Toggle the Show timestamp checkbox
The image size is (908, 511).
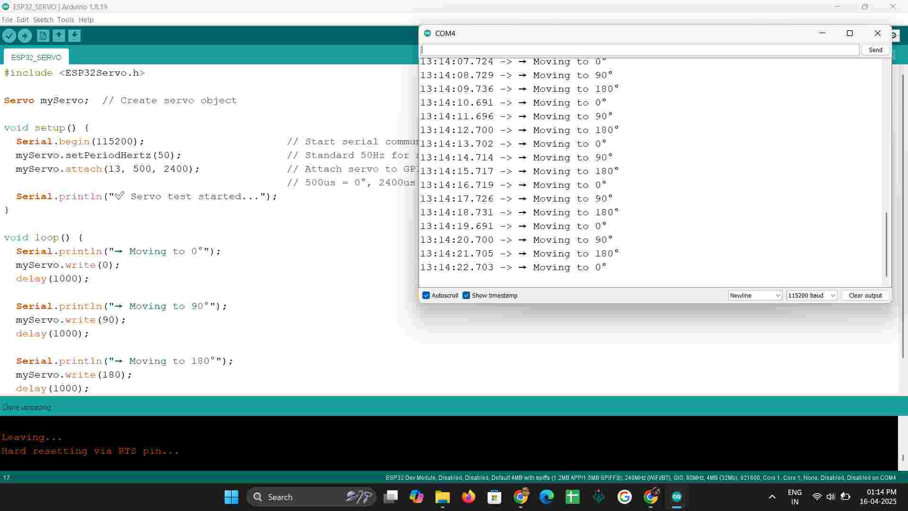466,295
